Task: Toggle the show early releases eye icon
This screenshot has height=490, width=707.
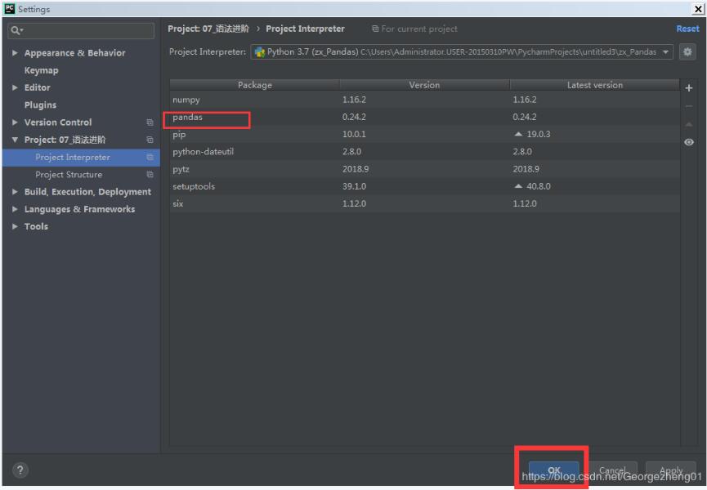Action: point(688,142)
